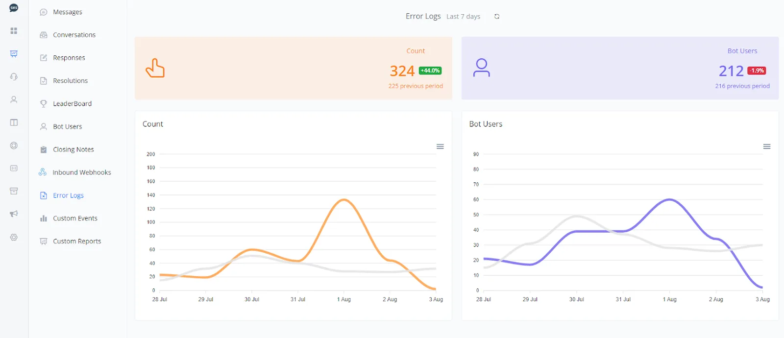Open the dashboard grid icon in rail
Image resolution: width=784 pixels, height=338 pixels.
14,31
